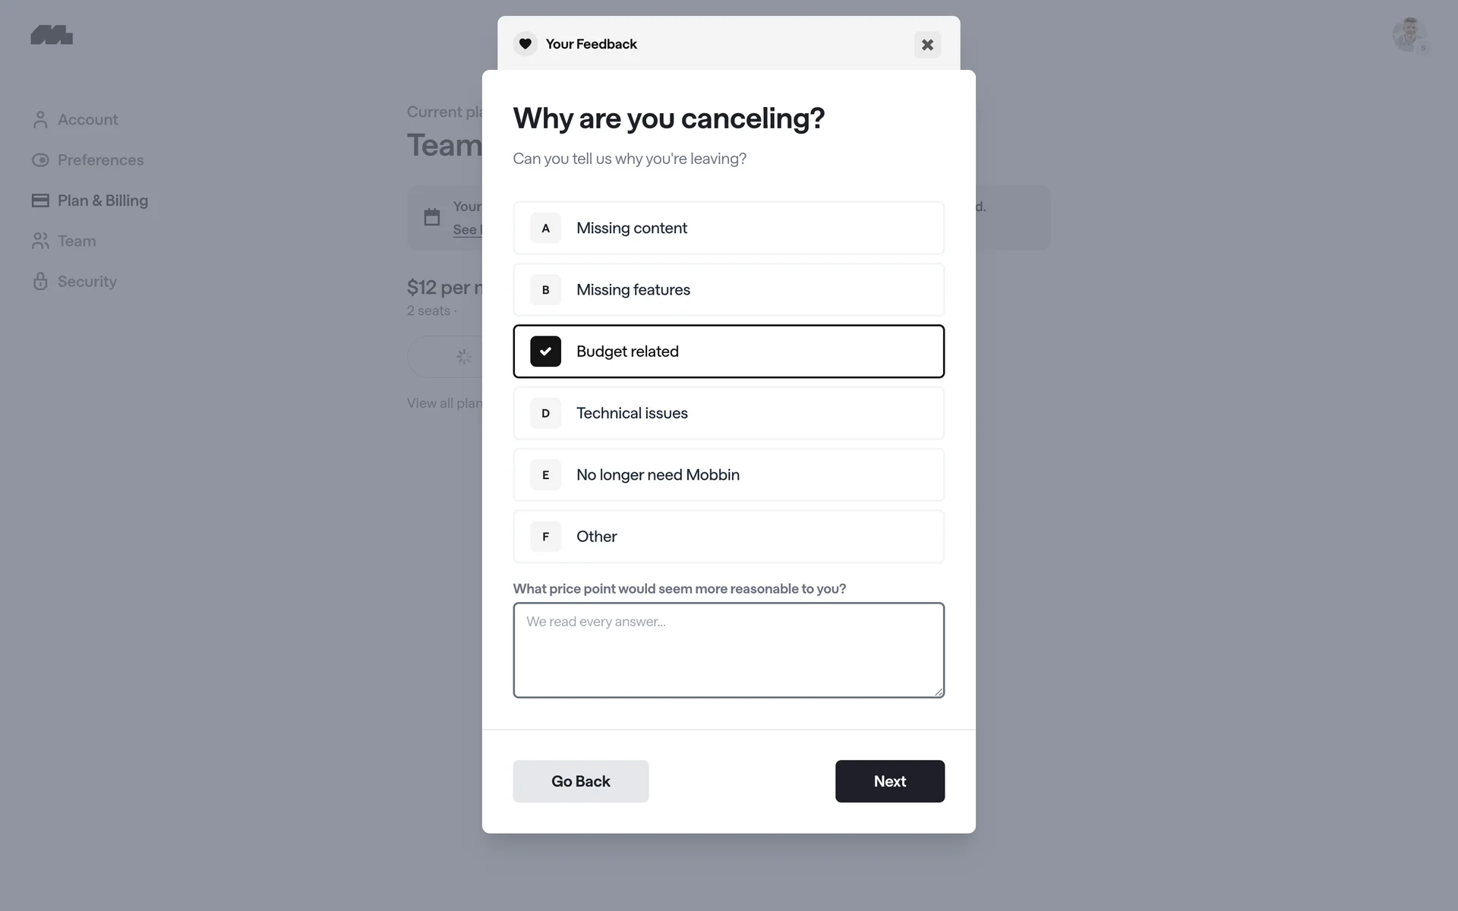The height and width of the screenshot is (911, 1458).
Task: Focus the price point answer text box
Action: pyautogui.click(x=728, y=650)
